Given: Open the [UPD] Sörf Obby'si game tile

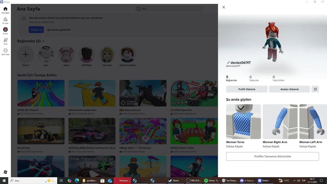Looking at the screenshot, I should 41,93.
